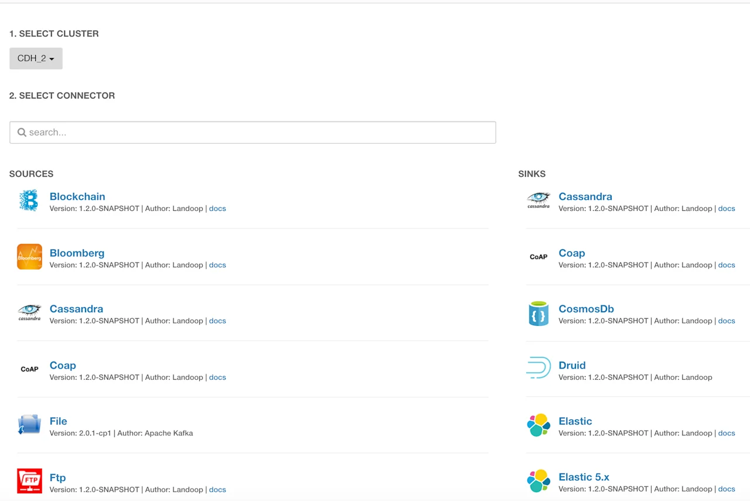Select the Coap source connector title
This screenshot has height=501, width=750.
pos(63,366)
